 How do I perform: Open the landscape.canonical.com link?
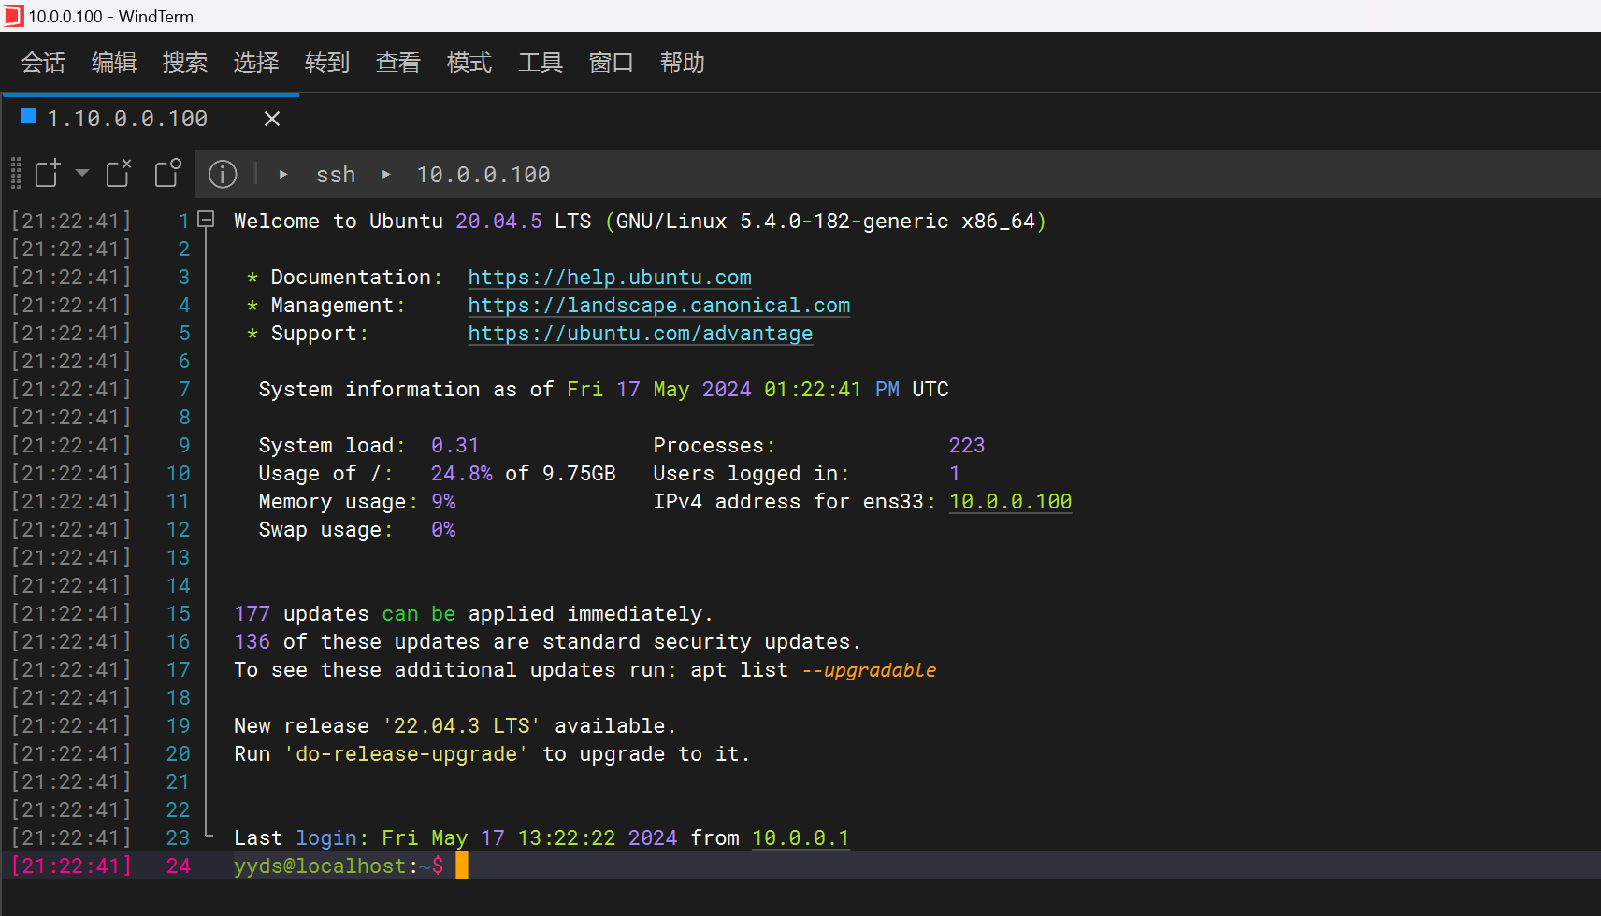[x=658, y=306]
